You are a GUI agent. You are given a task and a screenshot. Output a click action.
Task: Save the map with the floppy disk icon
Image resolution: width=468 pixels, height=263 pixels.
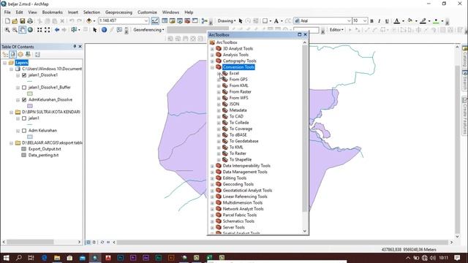[23, 21]
